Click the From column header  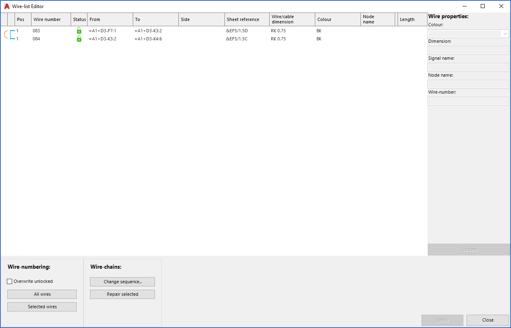tap(110, 19)
